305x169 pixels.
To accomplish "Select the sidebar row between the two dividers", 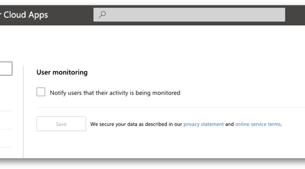I will coord(6,120).
